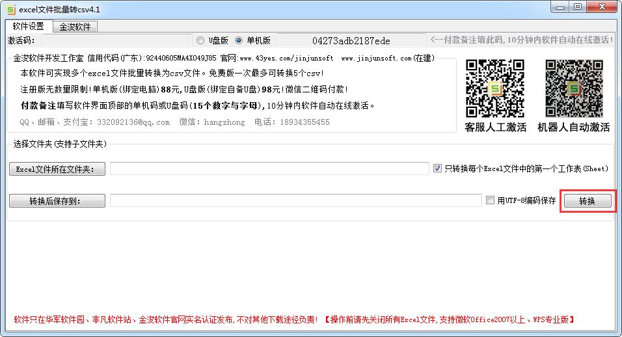Click the Excel文件所在文件夹 button
This screenshot has width=622, height=337.
coord(57,169)
